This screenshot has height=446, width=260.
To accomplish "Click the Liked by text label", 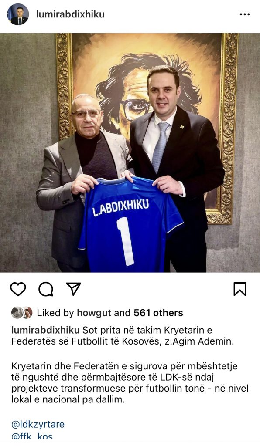I will click(55, 313).
